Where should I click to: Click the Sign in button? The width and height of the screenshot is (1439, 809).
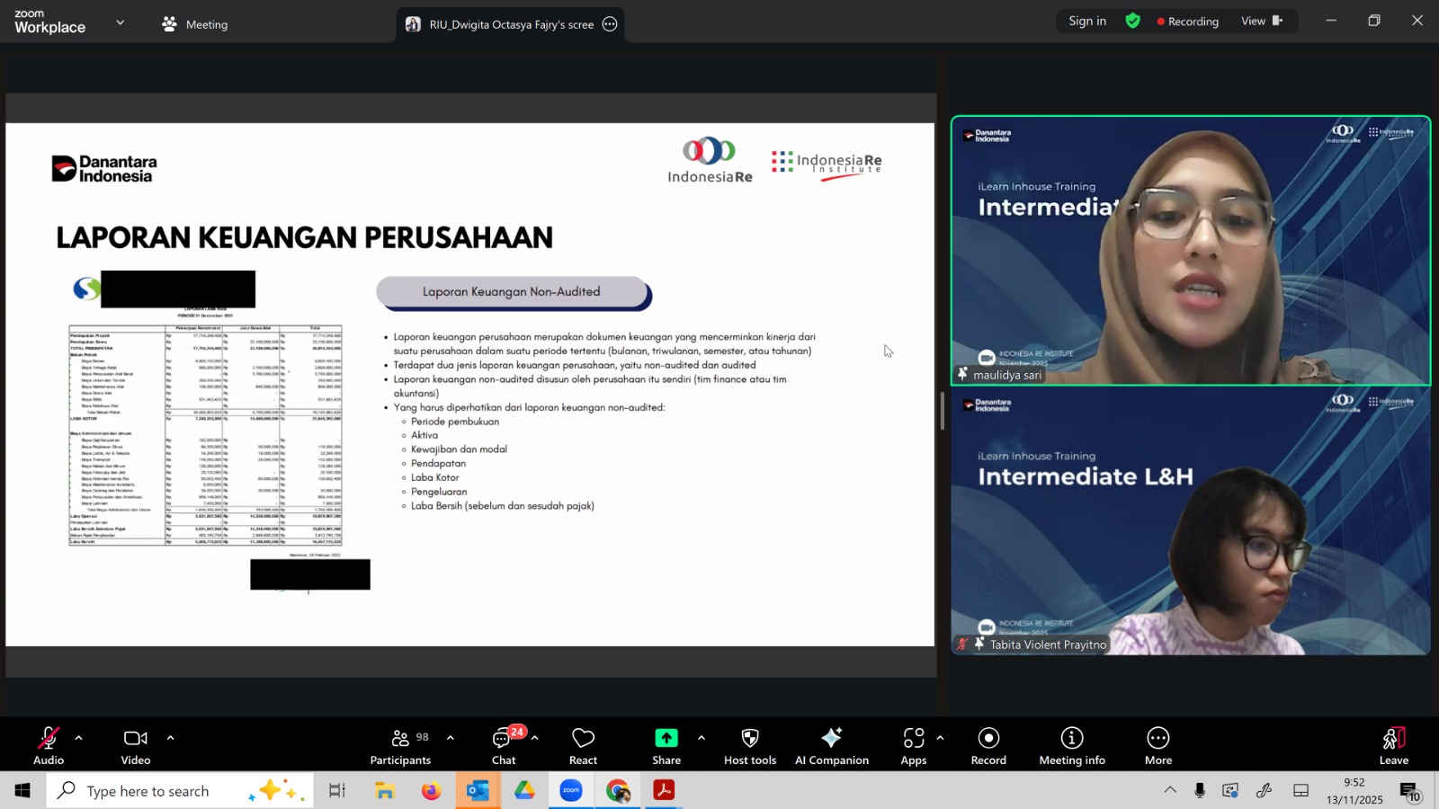click(x=1087, y=21)
